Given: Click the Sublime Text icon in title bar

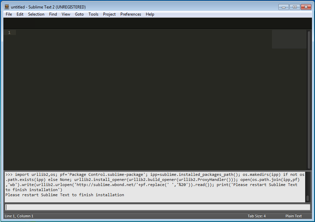Looking at the screenshot, I should pos(7,7).
